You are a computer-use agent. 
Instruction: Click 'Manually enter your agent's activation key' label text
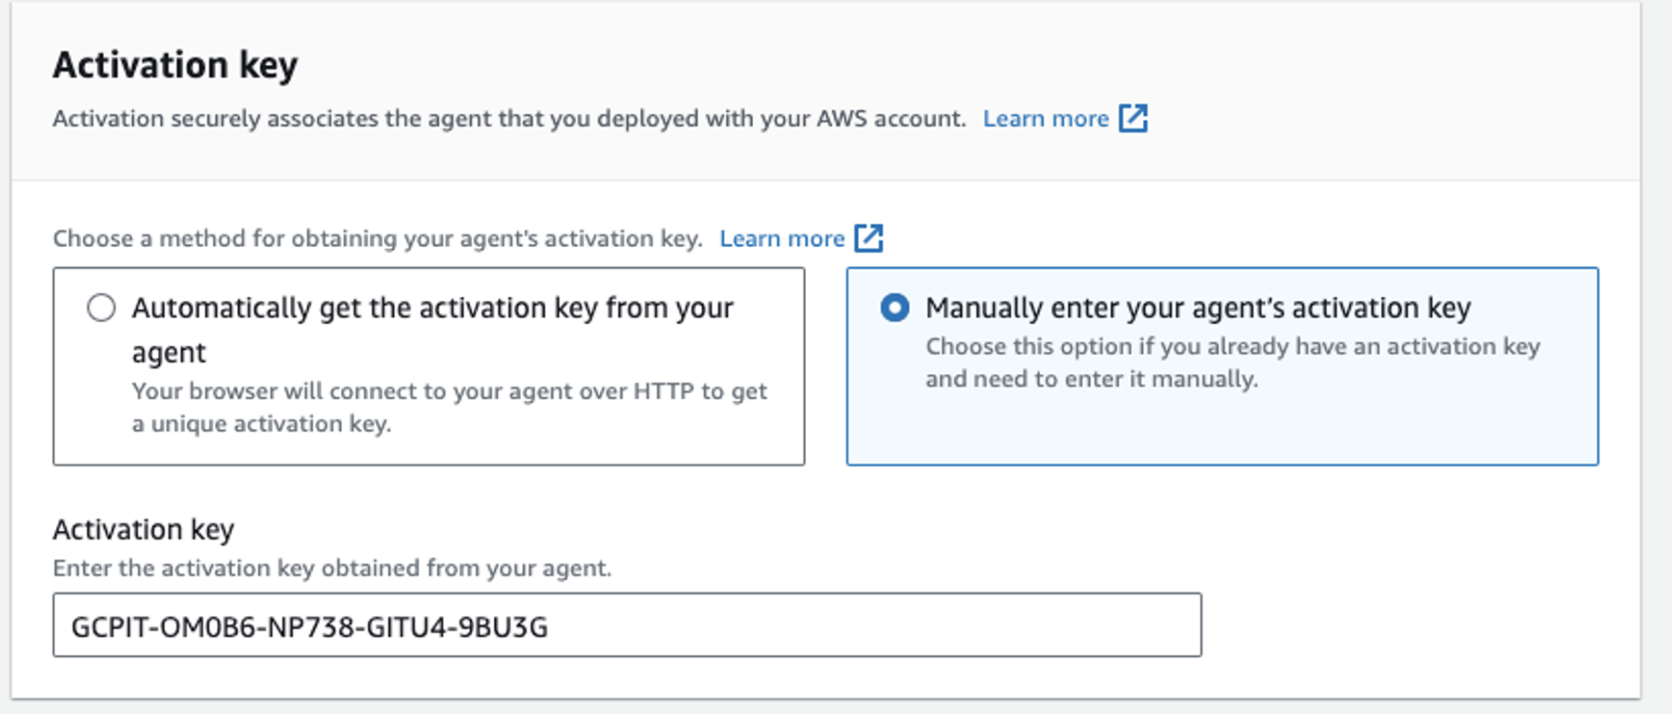(x=1198, y=309)
